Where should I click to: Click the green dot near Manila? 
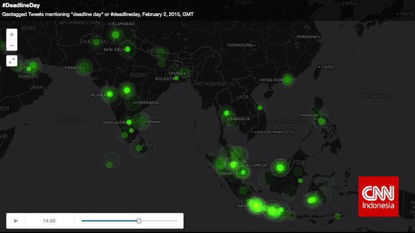(x=322, y=121)
